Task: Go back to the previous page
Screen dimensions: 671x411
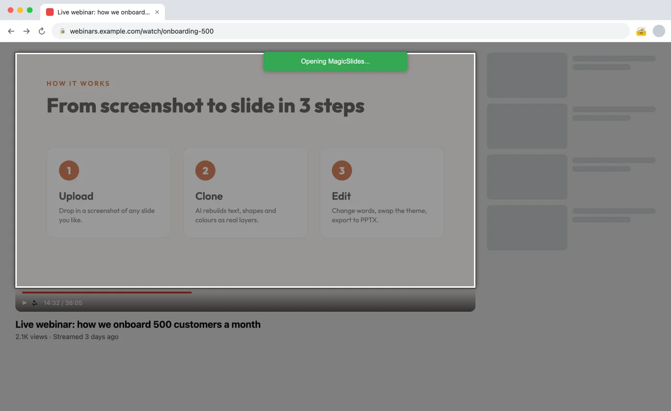Action: [x=11, y=31]
